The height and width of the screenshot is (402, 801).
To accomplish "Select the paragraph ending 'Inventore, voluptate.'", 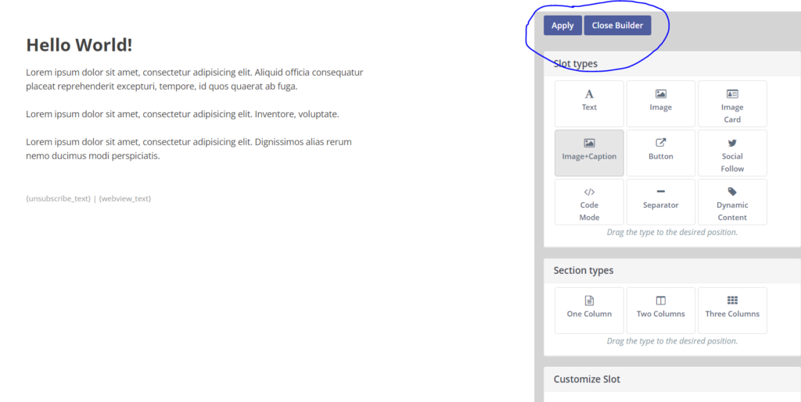I will coord(182,114).
